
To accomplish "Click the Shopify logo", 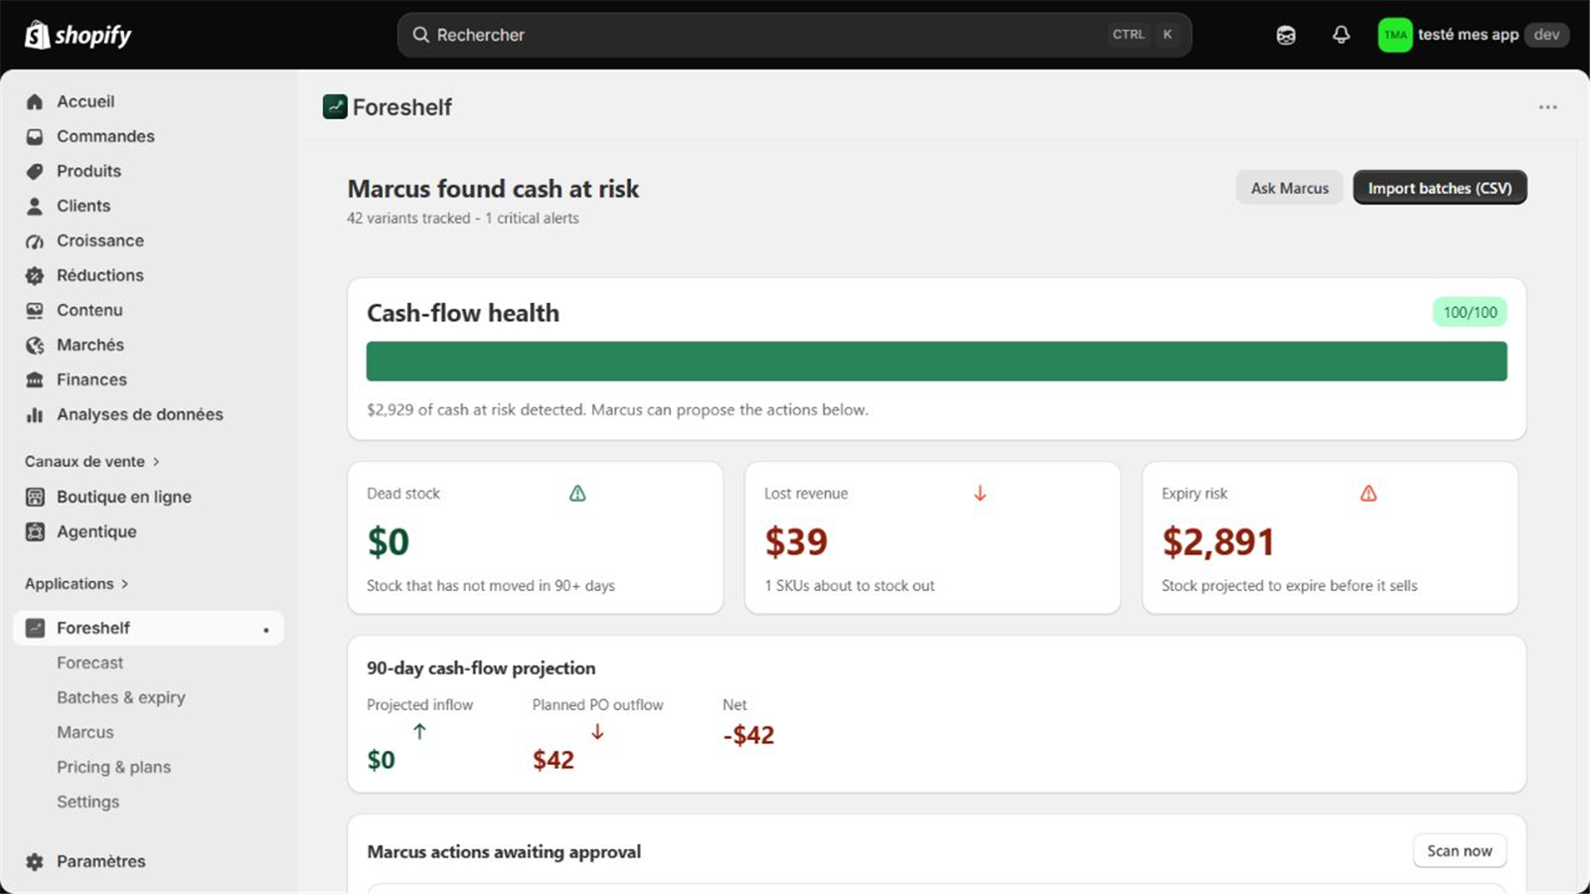I will pos(78,35).
